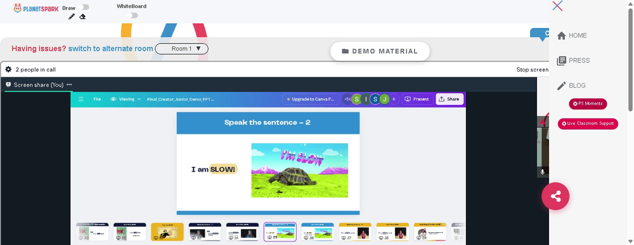Select slide thumbnail 36
Screen dimensions: 634x245
point(318,232)
